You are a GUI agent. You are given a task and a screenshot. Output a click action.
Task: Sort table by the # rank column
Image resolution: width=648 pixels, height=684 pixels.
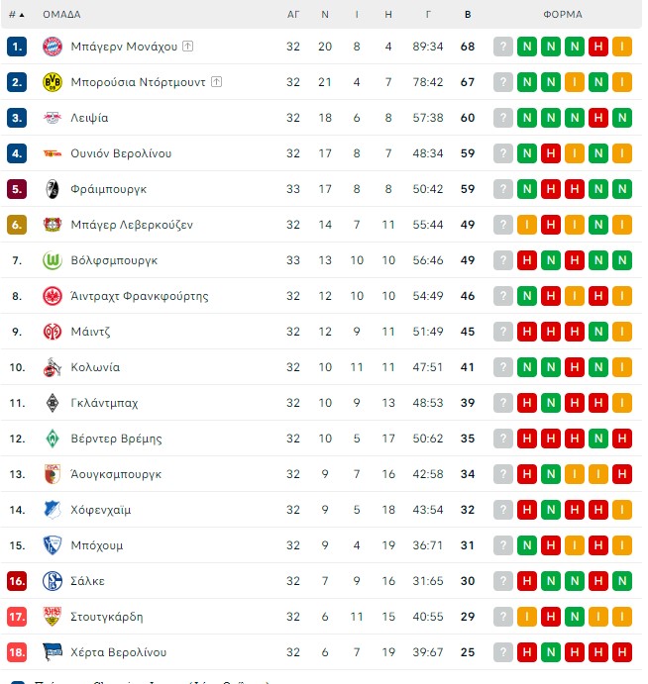[x=17, y=15]
